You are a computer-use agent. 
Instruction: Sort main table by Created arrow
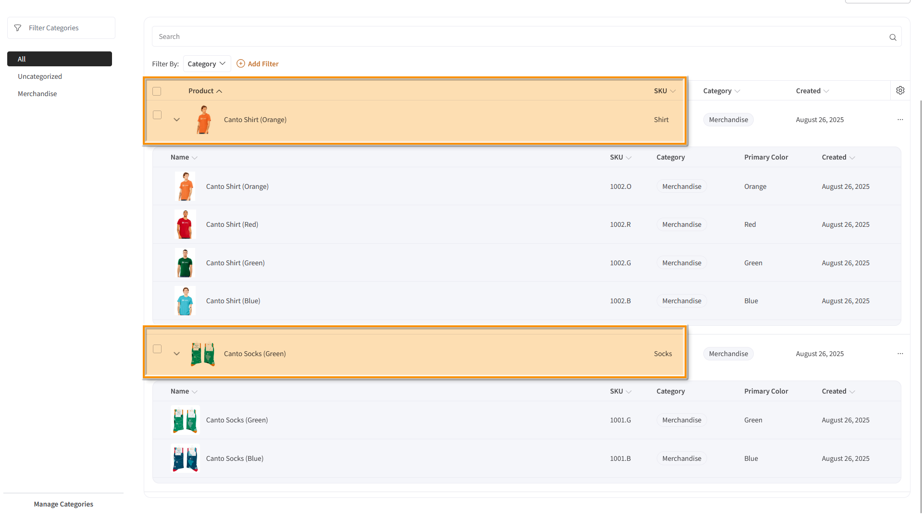pyautogui.click(x=826, y=91)
